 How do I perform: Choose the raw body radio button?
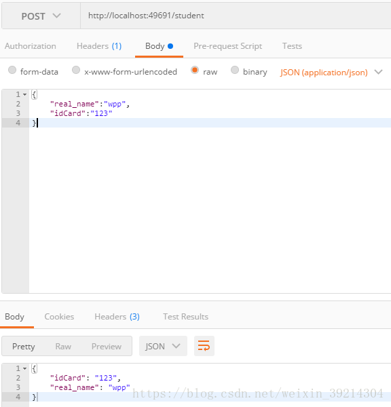click(x=195, y=70)
